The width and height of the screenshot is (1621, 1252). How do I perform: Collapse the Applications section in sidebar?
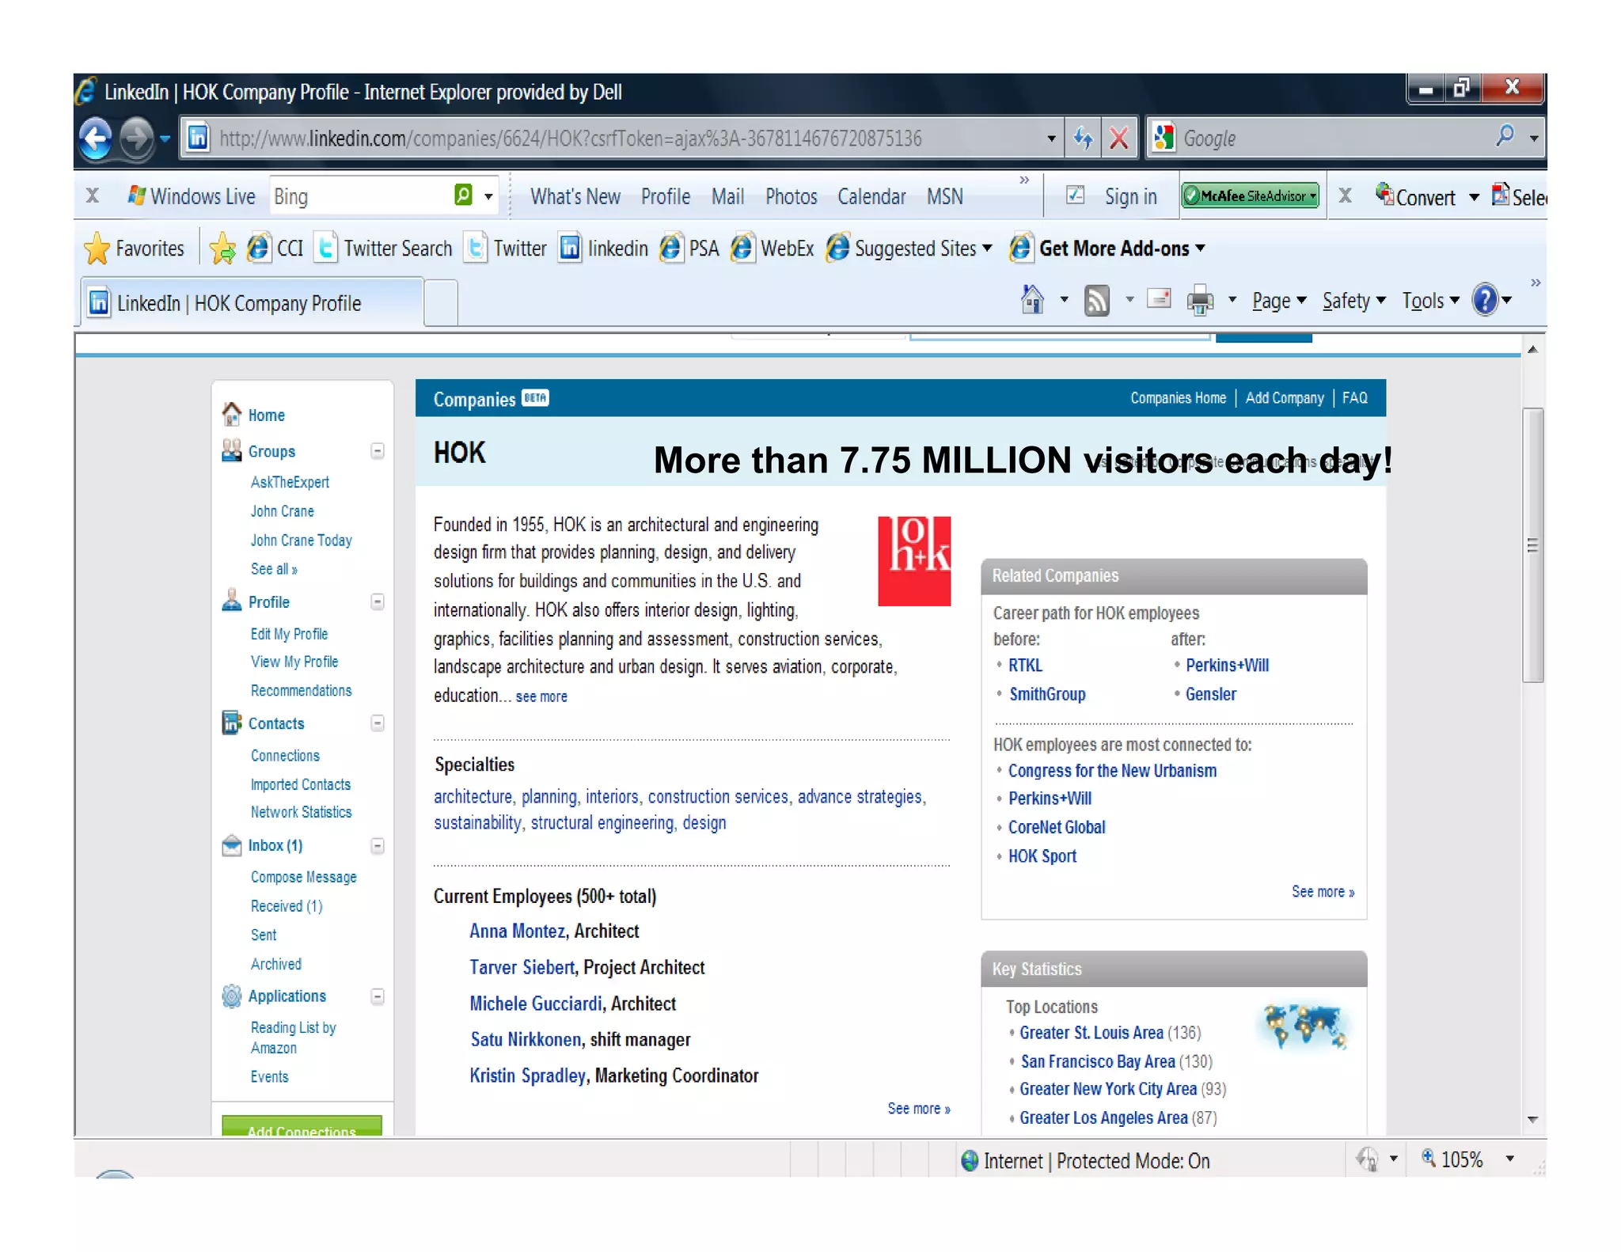coord(378,996)
